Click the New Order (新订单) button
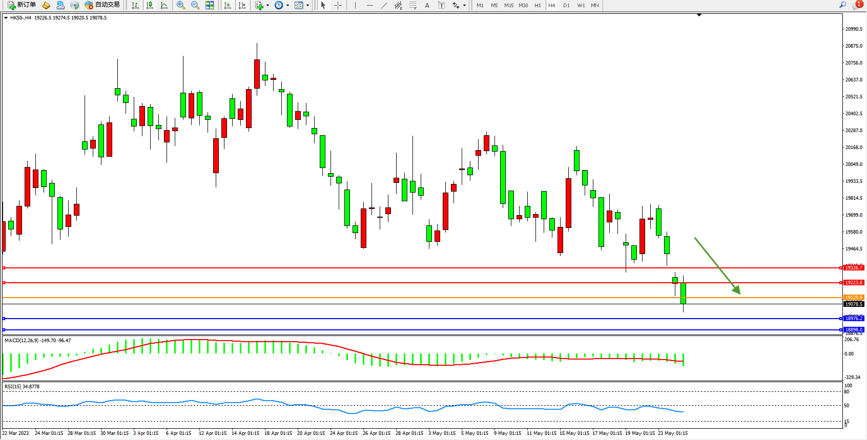Viewport: 867px width, 440px height. [x=22, y=5]
